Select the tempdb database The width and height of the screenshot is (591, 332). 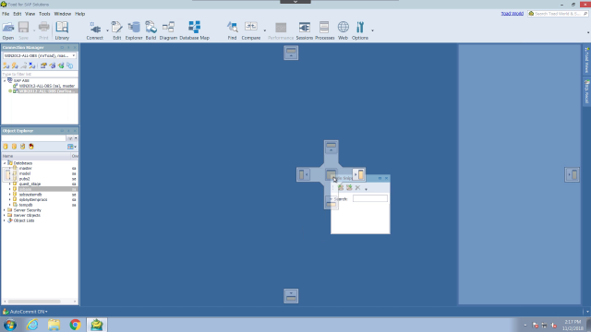tap(26, 205)
